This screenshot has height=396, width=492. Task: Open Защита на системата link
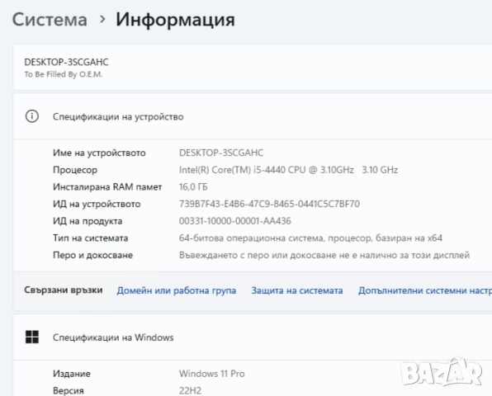point(297,290)
